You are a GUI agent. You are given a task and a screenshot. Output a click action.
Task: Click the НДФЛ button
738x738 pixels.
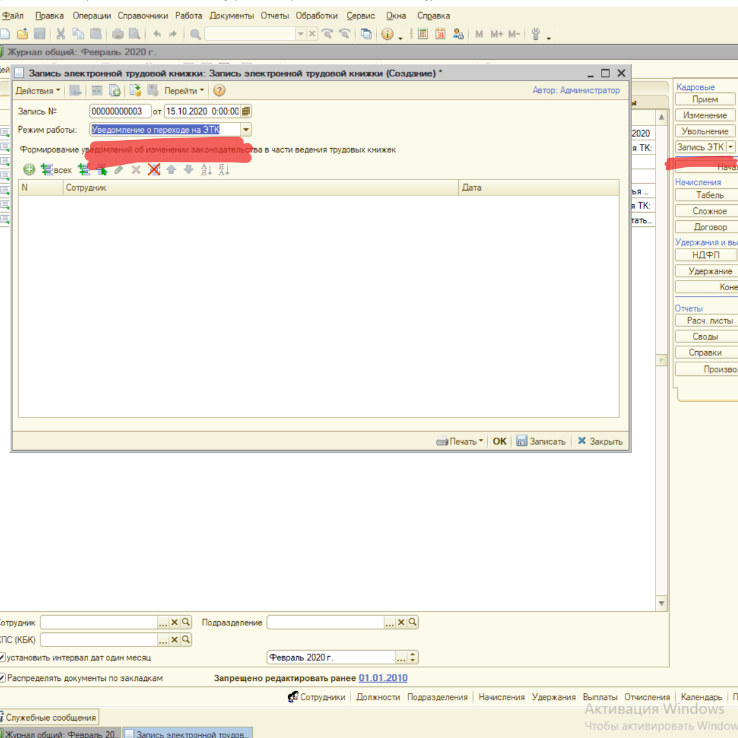tap(705, 255)
